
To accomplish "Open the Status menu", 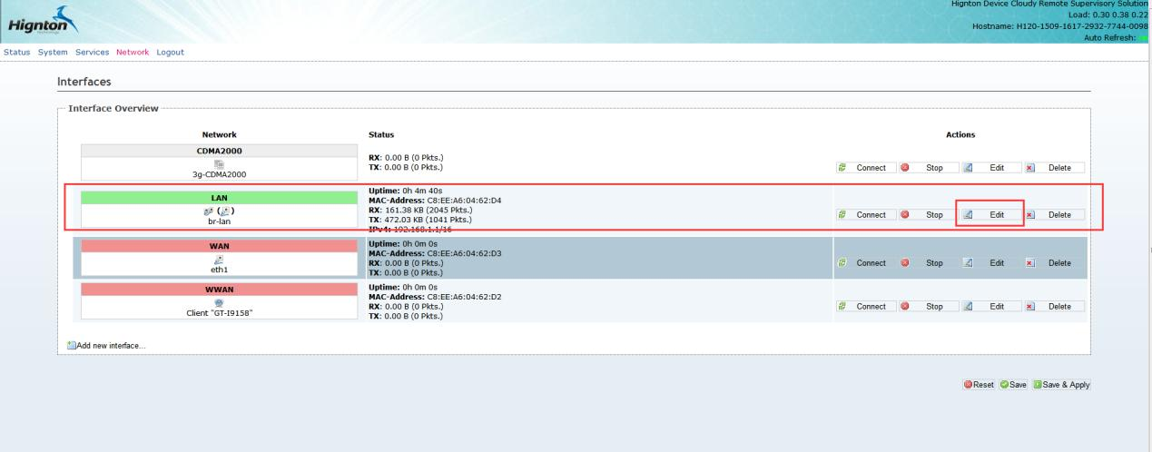I will point(17,52).
